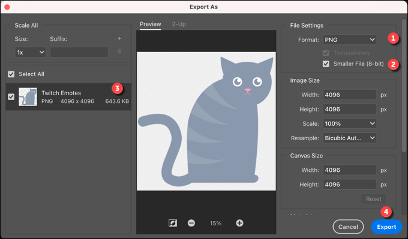This screenshot has height=239, width=408.
Task: Click the Canvas Size Width field
Action: (x=350, y=170)
